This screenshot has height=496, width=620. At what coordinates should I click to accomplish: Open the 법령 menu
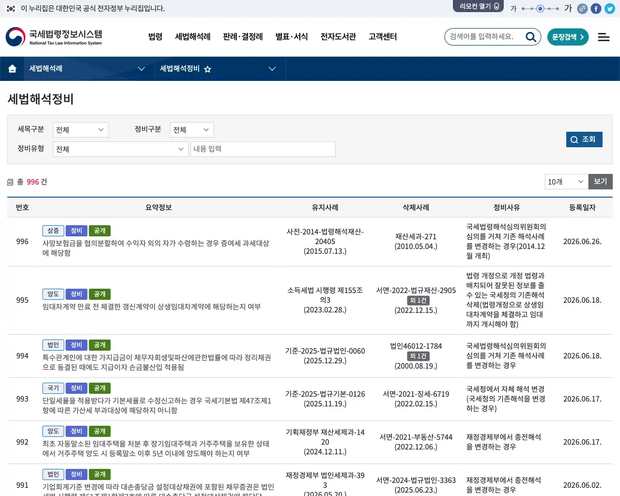[155, 37]
